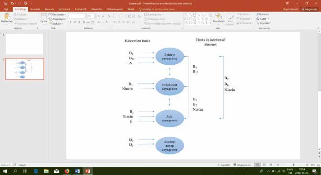Click the Alaphelyzet reset button
Viewport: 321px width, 175px height.
coord(57,19)
